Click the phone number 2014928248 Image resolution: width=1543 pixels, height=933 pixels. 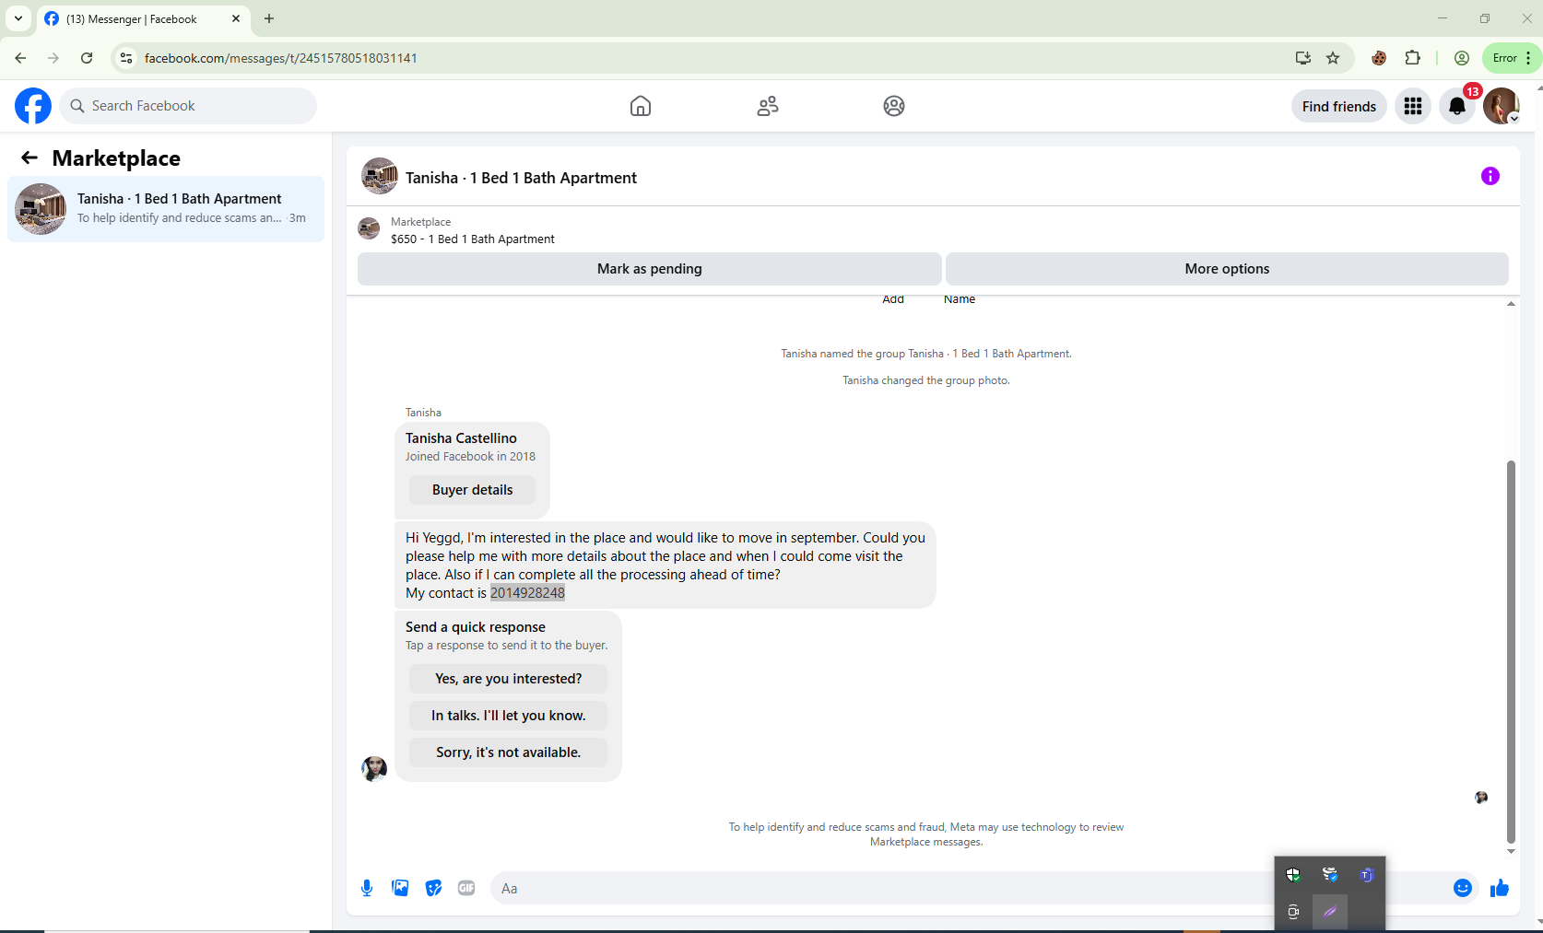[527, 593]
